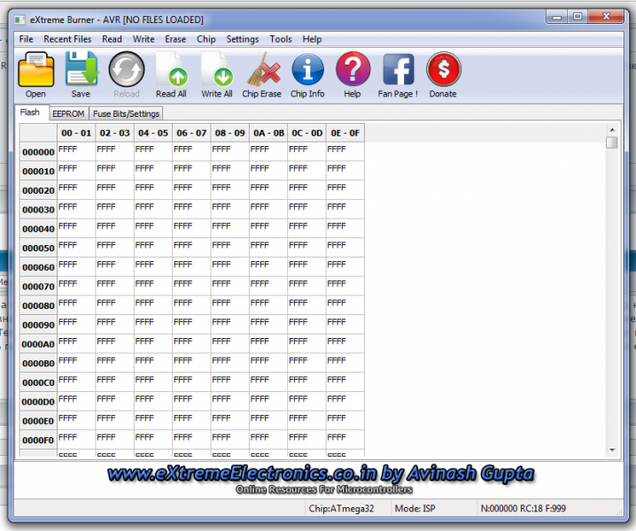636x531 pixels.
Task: Click FFFF cell in row 0000C0, column 04 - 05
Action: click(x=153, y=382)
